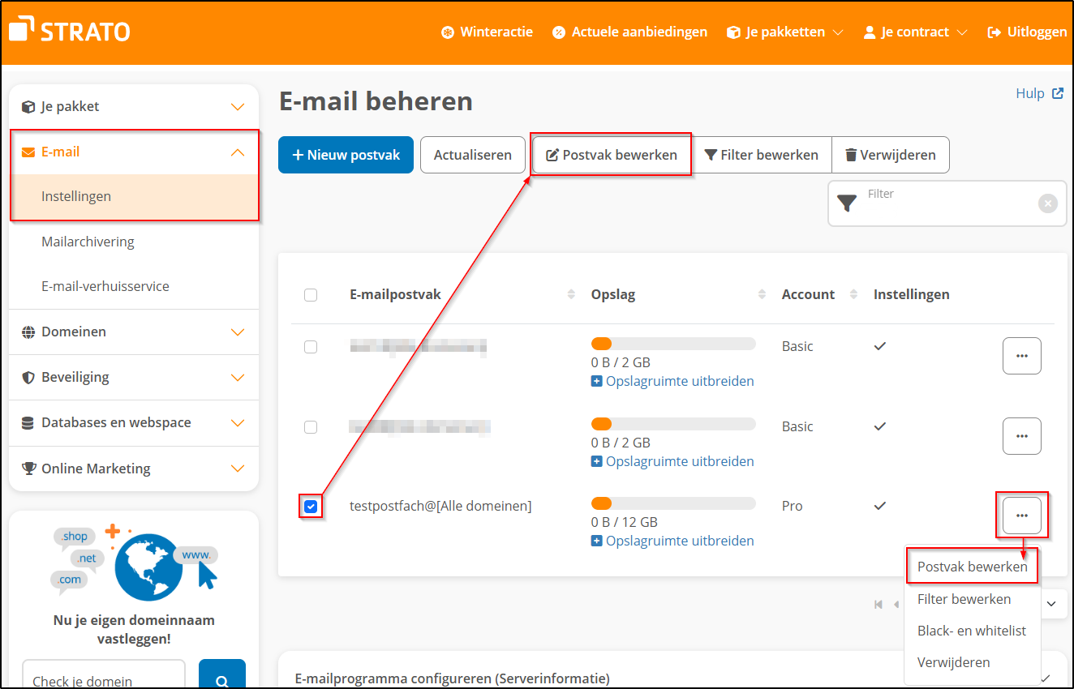
Task: Click inside the Check je domein input field
Action: (x=103, y=678)
